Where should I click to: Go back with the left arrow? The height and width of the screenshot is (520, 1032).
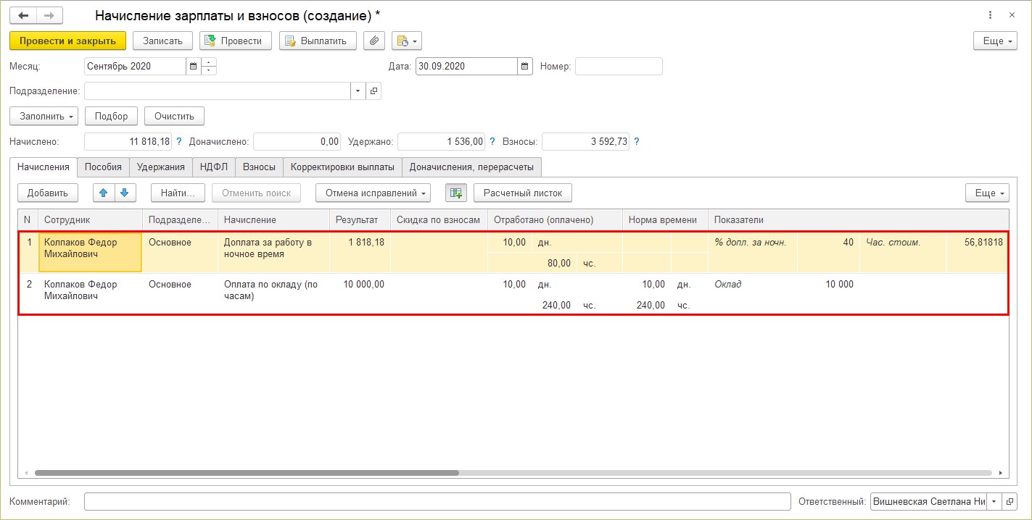click(x=23, y=15)
